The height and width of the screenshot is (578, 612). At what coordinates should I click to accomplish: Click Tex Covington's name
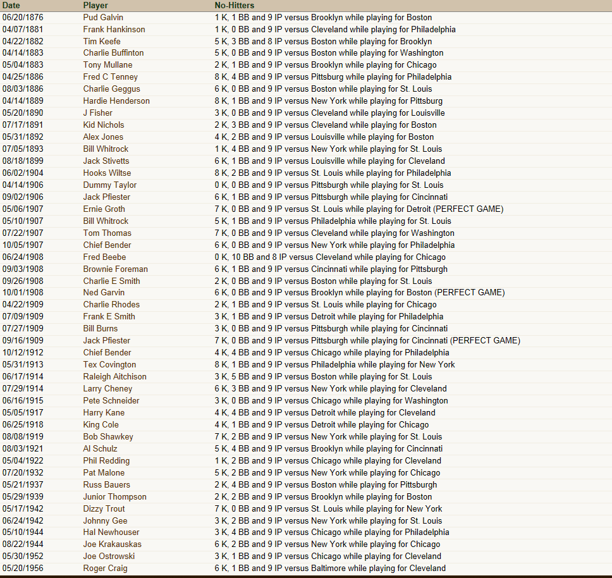click(109, 364)
